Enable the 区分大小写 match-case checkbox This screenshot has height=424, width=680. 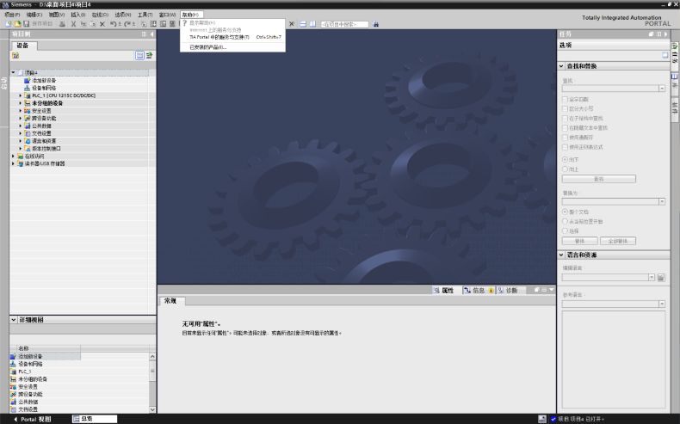[x=565, y=108]
